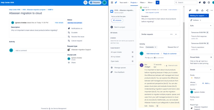214x110 pixels.
Task: Click the Medium priority field
Action: click(x=197, y=78)
